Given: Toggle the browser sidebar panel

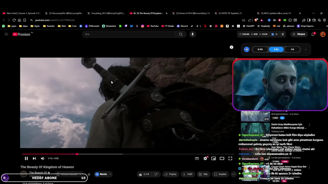Looking at the screenshot, I should [309, 20].
